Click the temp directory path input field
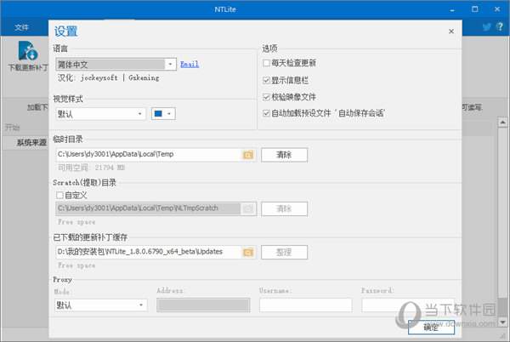Screen dimensions: 510x342 (x=148, y=155)
